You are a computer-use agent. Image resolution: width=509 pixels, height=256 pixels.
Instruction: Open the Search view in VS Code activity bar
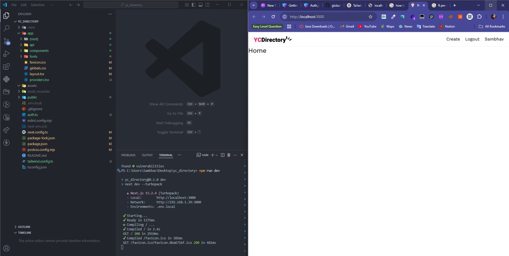coord(6,28)
